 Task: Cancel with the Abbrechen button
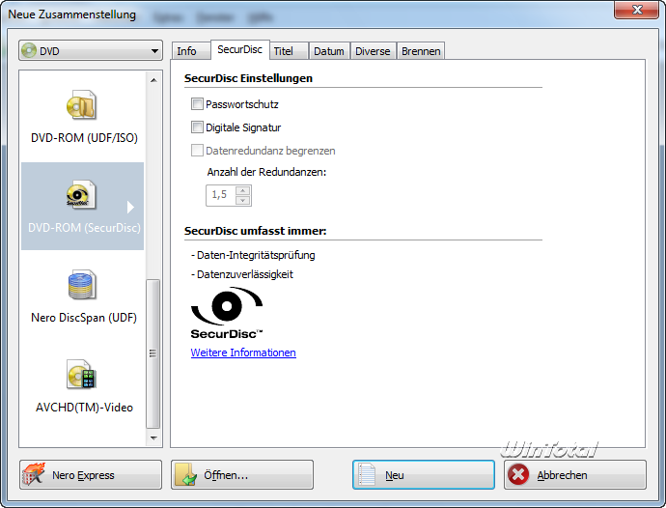coord(575,475)
